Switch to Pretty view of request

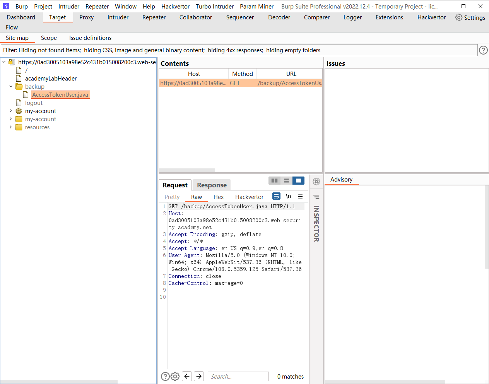click(x=172, y=197)
